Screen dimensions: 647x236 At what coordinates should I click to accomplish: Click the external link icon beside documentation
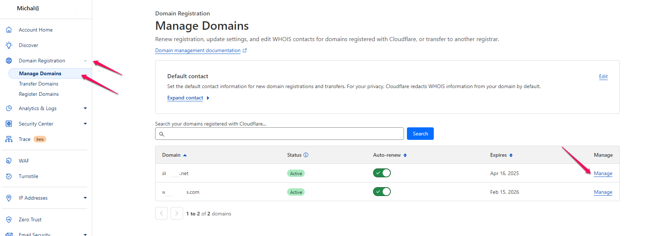(245, 50)
